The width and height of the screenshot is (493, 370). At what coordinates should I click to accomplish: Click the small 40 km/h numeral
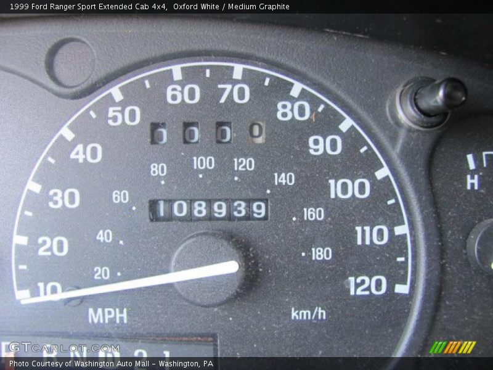pyautogui.click(x=104, y=236)
